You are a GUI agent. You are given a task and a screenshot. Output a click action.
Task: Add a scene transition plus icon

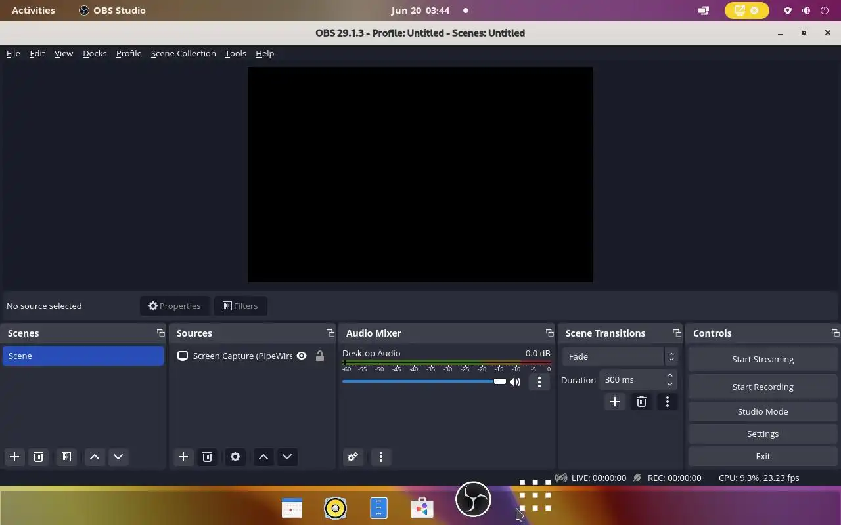click(x=615, y=402)
